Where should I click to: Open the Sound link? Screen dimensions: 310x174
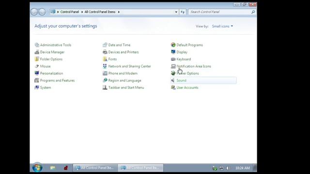coord(181,81)
